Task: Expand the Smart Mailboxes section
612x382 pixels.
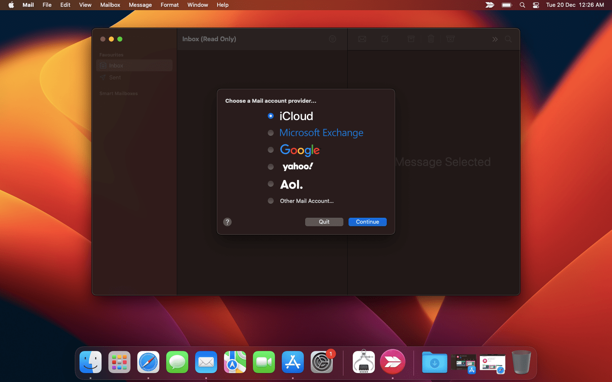Action: [x=119, y=93]
